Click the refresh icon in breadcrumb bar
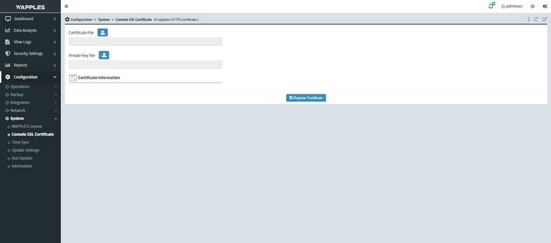 [x=536, y=19]
